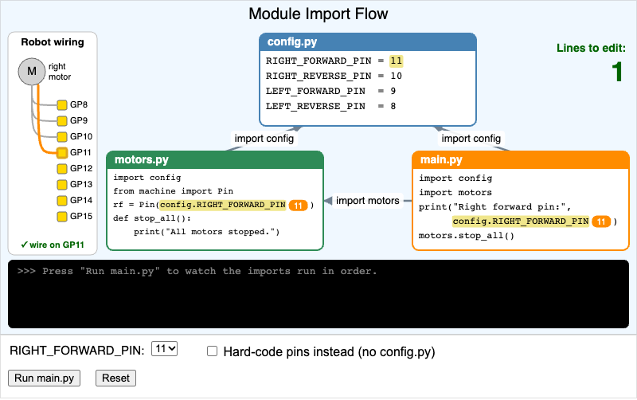The image size is (637, 400).
Task: Select the GP10 pin square
Action: click(62, 136)
